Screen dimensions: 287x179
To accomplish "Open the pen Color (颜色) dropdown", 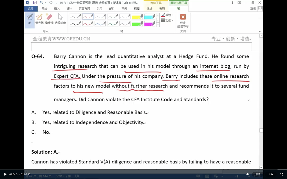I will [167, 15].
